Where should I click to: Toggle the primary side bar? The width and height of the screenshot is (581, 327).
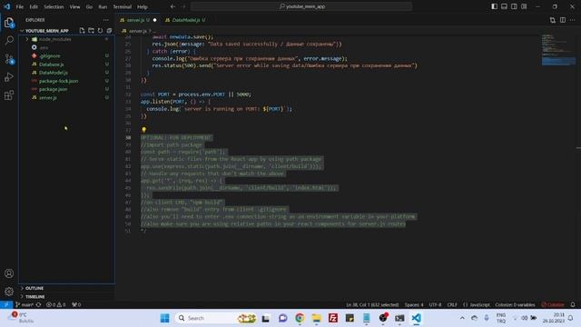494,6
